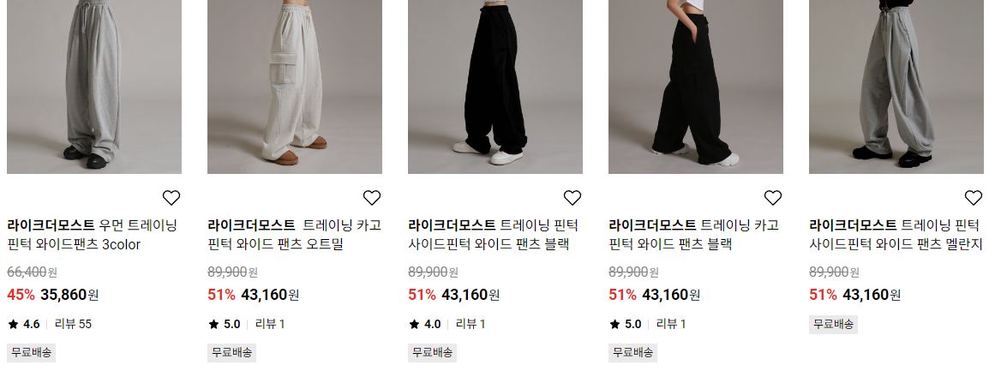The width and height of the screenshot is (995, 371).
Task: Open grey wide pants product photo
Action: tap(94, 87)
